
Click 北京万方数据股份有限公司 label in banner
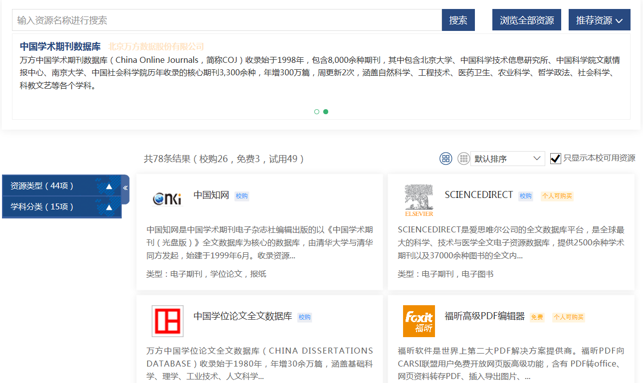click(x=156, y=46)
